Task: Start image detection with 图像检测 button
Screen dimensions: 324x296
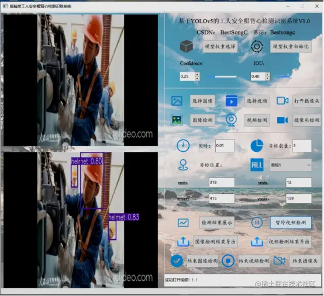Action: [202, 120]
